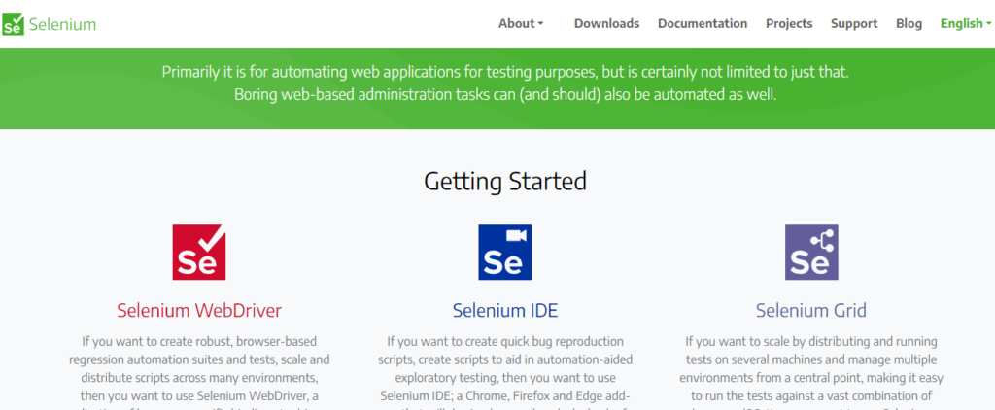Click the blue Selenium IDE icon
The image size is (995, 410).
click(x=505, y=252)
